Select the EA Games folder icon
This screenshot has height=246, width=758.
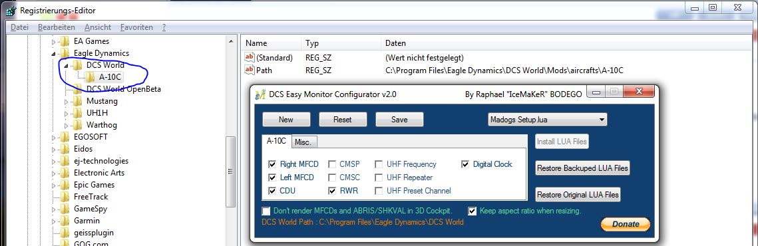65,41
